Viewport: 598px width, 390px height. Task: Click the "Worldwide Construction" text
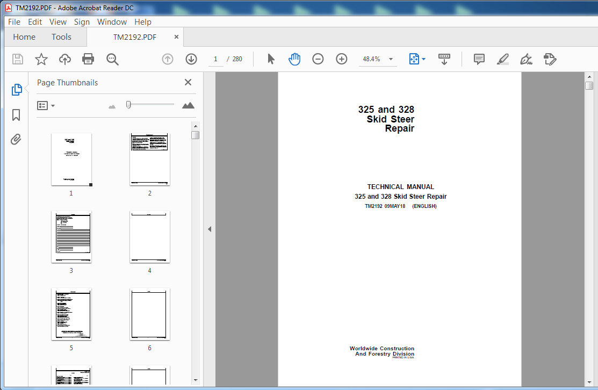[382, 349]
